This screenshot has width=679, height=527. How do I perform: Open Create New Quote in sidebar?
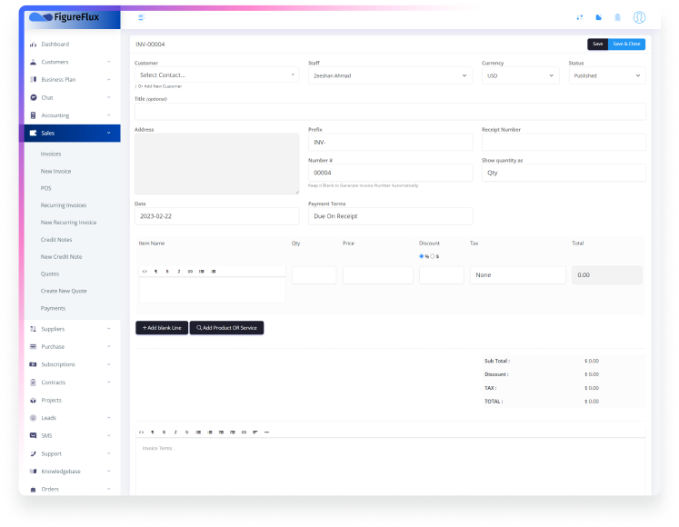click(x=64, y=291)
